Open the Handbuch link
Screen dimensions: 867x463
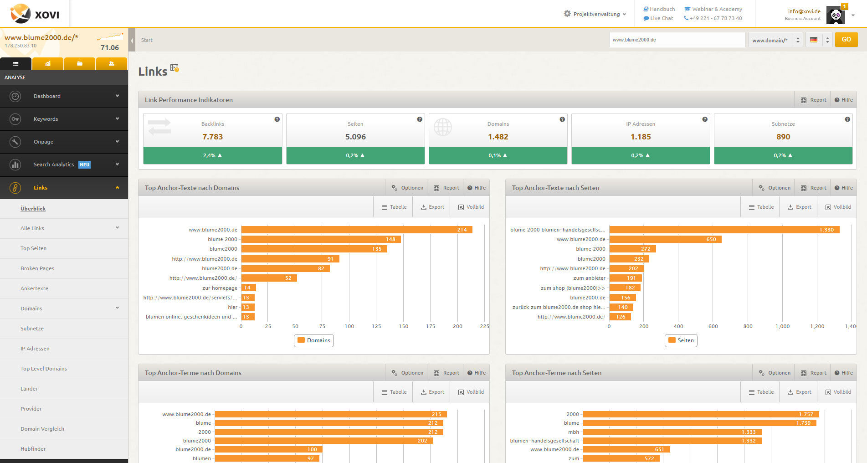(659, 9)
